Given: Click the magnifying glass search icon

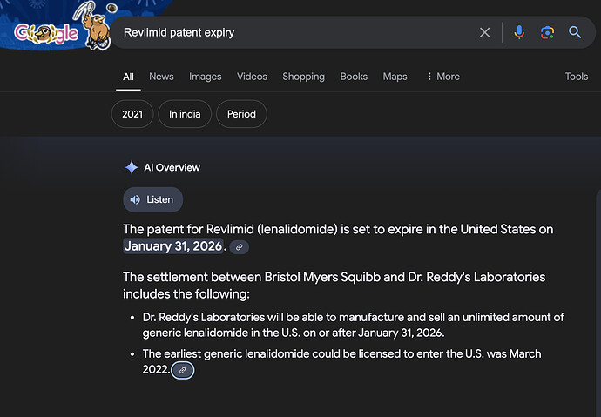Looking at the screenshot, I should pos(575,32).
